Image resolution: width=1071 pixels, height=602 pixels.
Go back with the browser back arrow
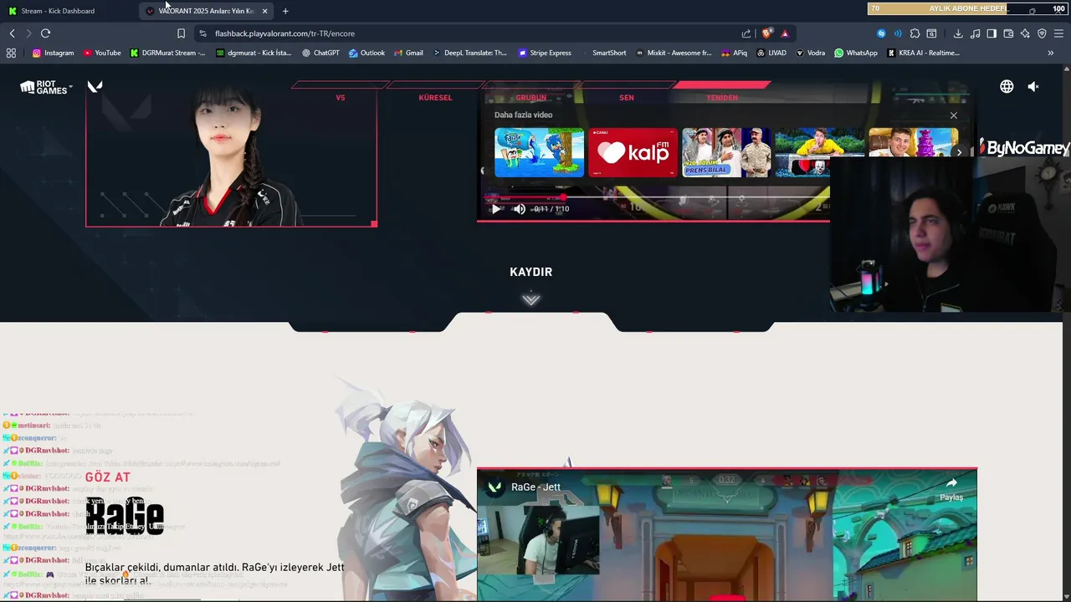(12, 33)
